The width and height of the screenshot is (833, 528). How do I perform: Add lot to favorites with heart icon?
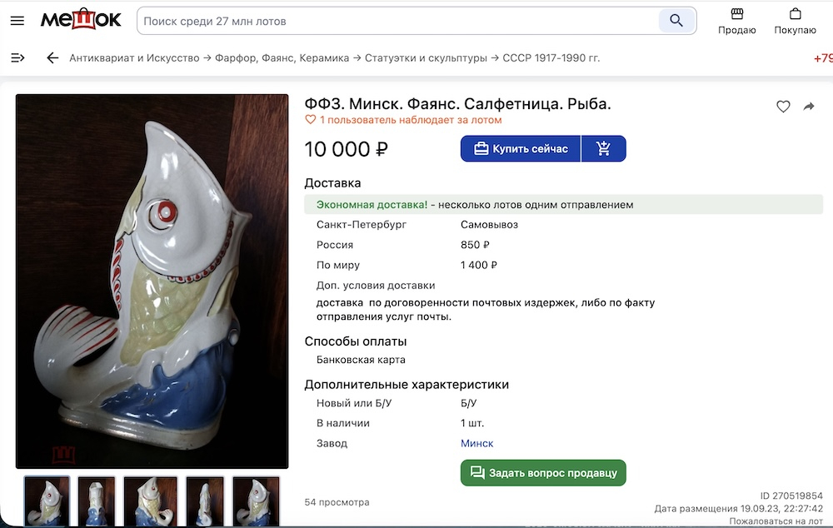pos(783,107)
